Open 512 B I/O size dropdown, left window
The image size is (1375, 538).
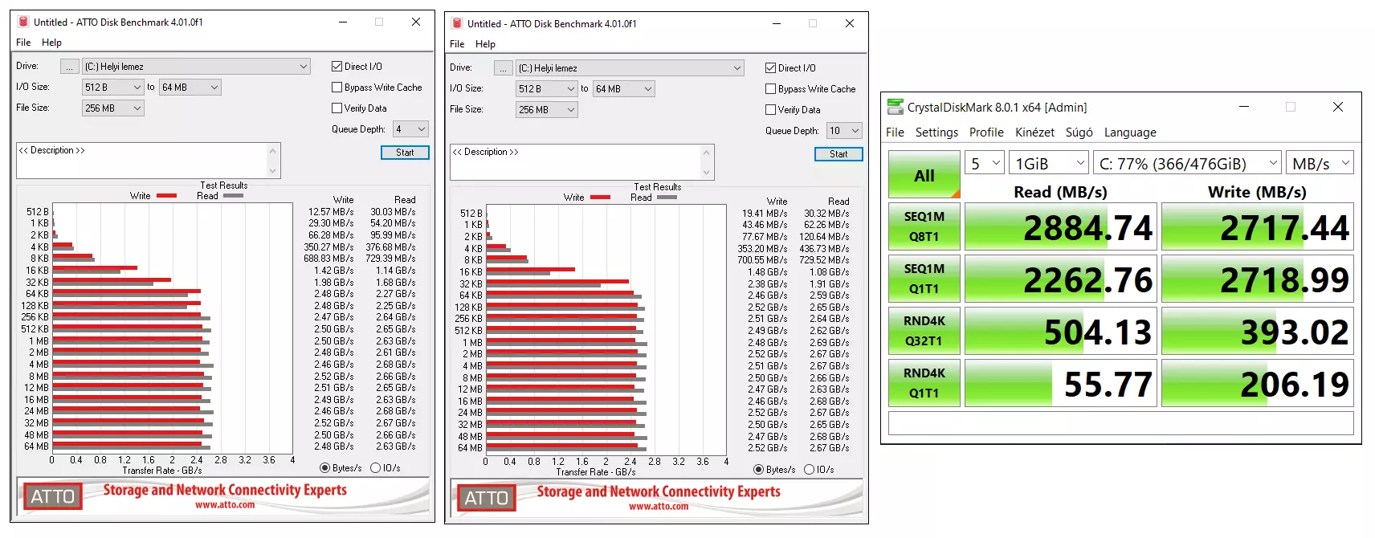point(112,88)
